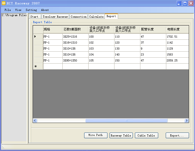Click cable length cell 1142
Image resolution: width=195 pixels, height=151 pixels.
[x=177, y=43]
